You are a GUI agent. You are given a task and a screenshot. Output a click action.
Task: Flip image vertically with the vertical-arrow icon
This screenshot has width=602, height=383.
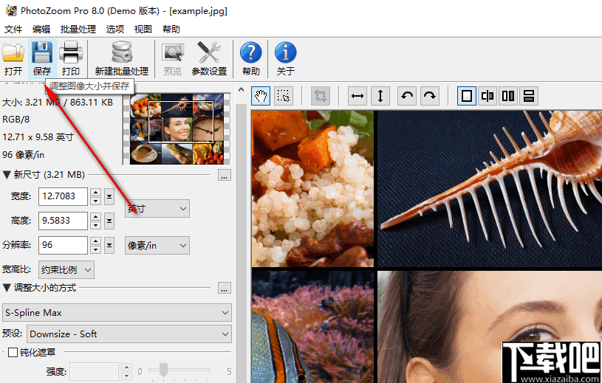coord(380,96)
